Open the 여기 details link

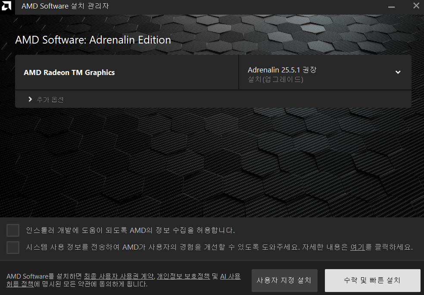358,247
